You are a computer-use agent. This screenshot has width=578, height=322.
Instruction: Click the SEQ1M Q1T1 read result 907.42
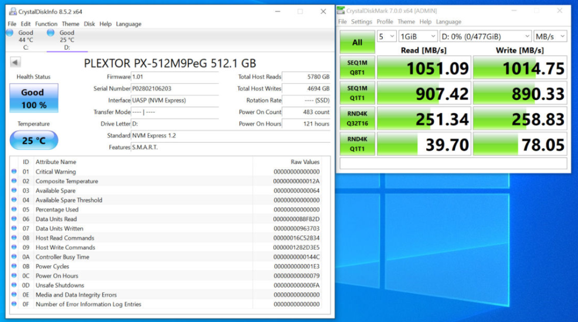tap(424, 93)
